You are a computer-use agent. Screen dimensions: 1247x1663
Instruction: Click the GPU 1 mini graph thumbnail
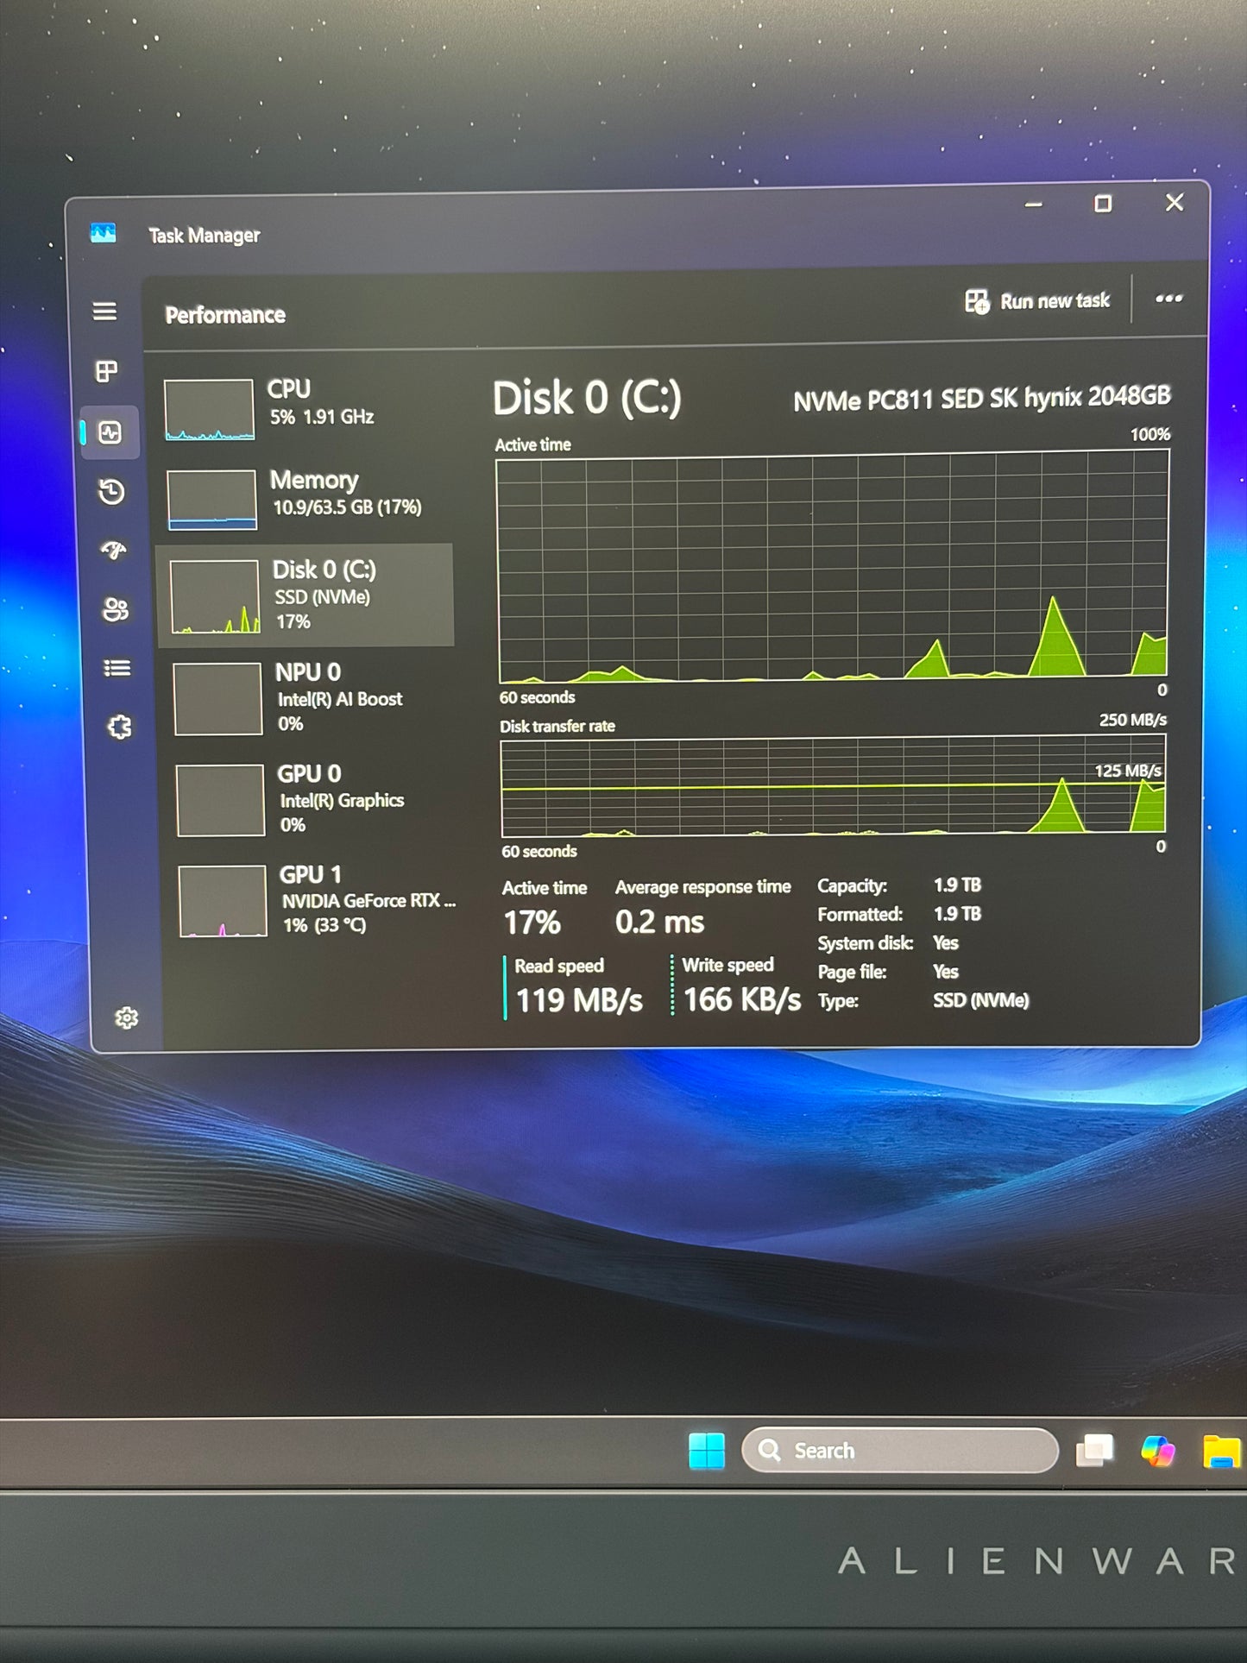223,901
